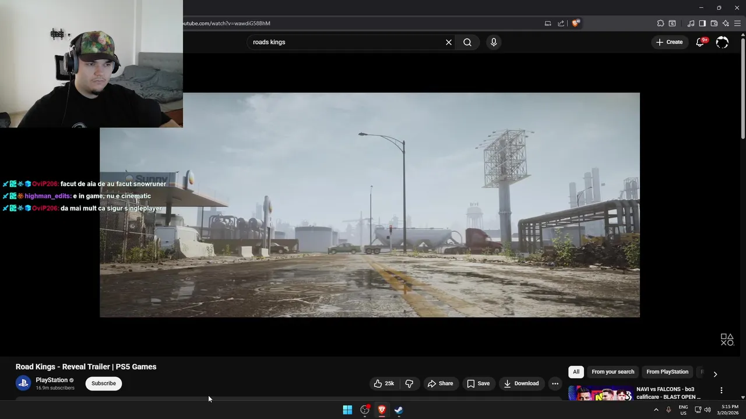The image size is (746, 419).
Task: Open the PlayStation channel avatar
Action: coord(23,383)
